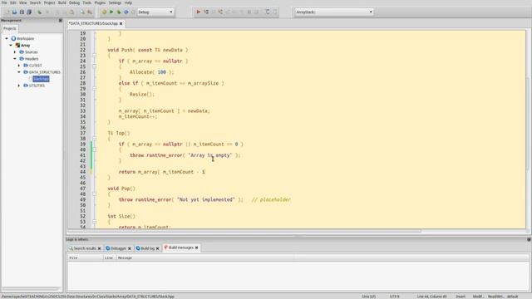532x299 pixels.
Task: Click line number 44 in the margin
Action: pos(83,172)
